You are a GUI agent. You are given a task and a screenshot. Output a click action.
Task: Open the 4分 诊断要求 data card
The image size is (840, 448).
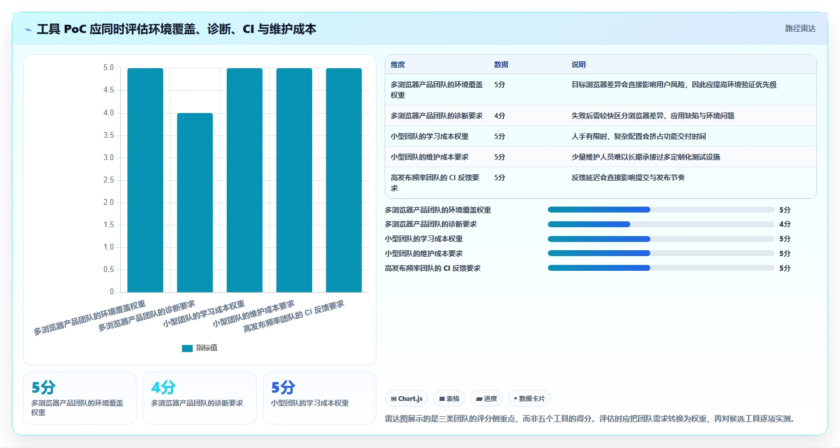[x=200, y=398]
